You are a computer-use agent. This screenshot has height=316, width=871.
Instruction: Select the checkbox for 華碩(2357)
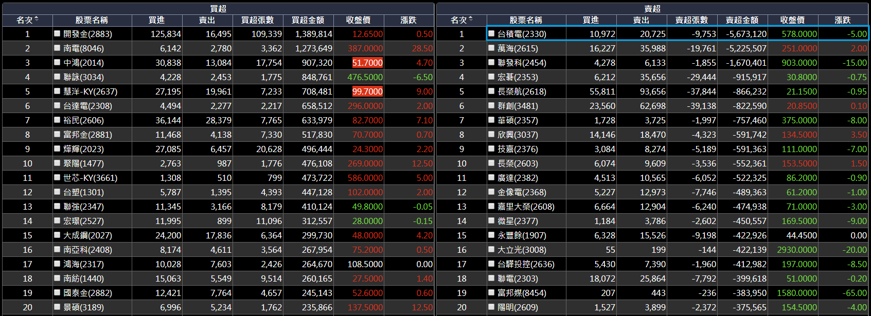[x=491, y=120]
